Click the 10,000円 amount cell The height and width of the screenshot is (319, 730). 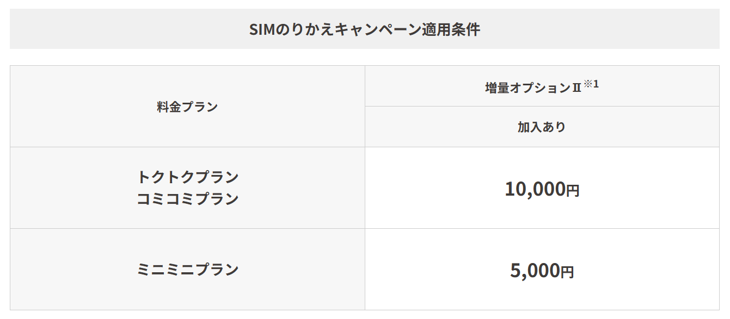point(542,188)
